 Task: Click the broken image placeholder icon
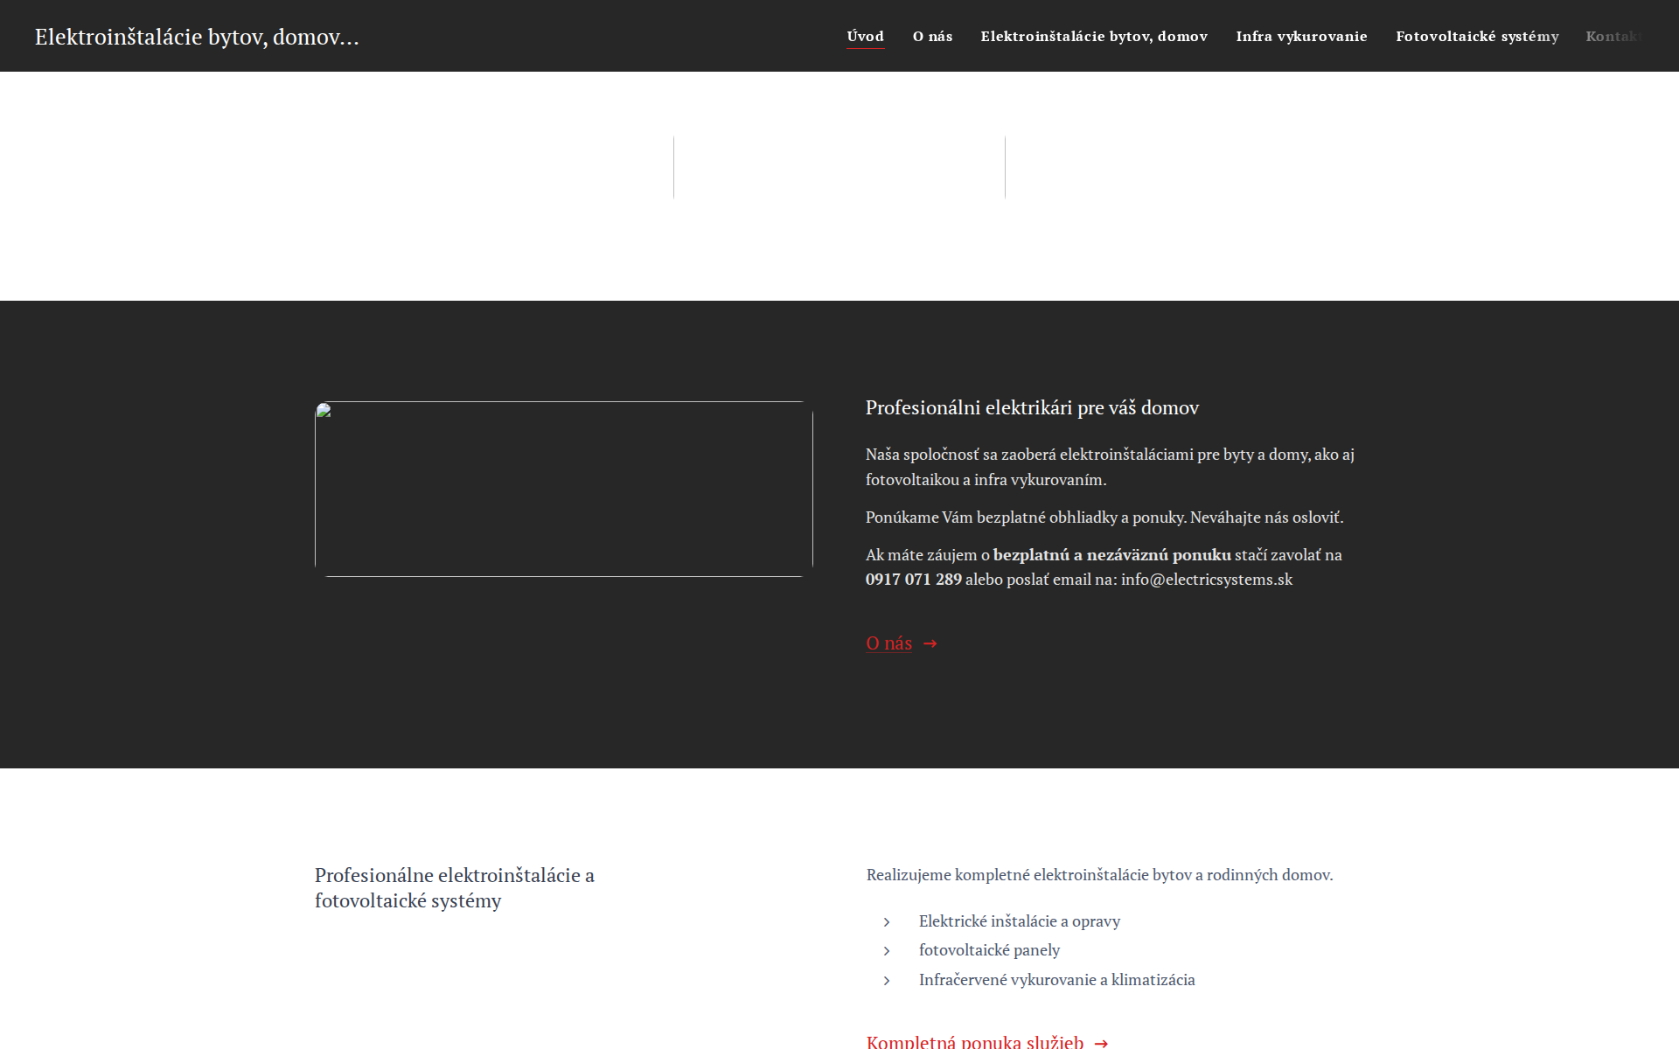click(x=322, y=411)
